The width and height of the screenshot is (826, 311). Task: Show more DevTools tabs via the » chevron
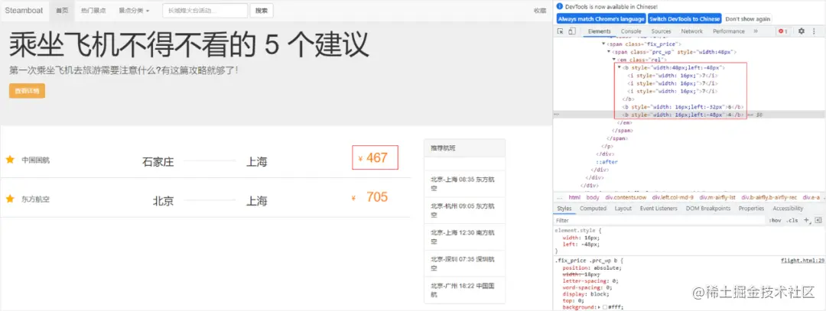click(x=756, y=31)
